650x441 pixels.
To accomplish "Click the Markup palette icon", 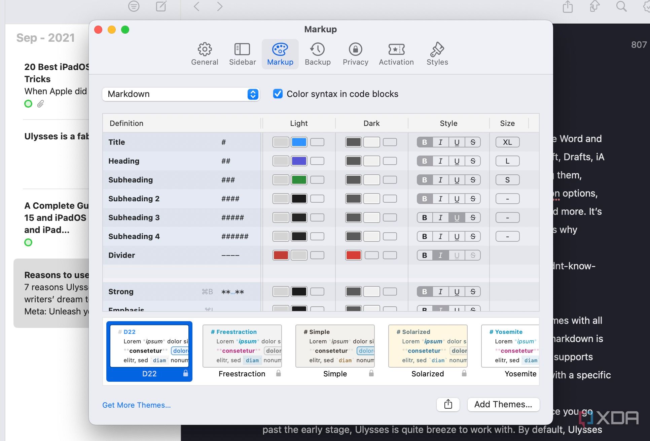I will pos(280,49).
